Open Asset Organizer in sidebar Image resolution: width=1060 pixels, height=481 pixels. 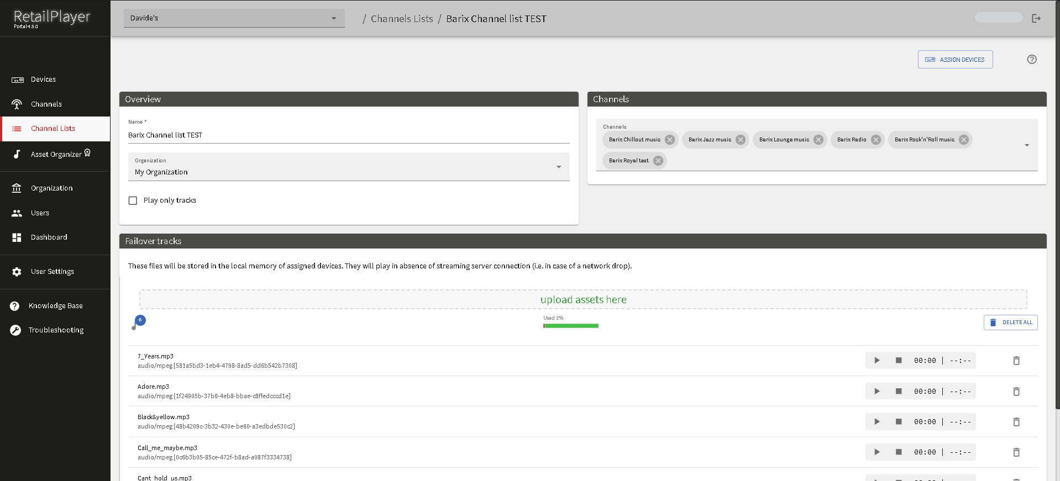tap(56, 155)
